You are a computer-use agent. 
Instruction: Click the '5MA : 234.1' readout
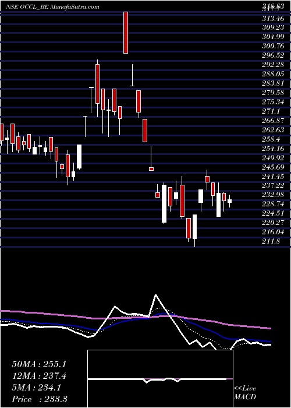point(36,388)
